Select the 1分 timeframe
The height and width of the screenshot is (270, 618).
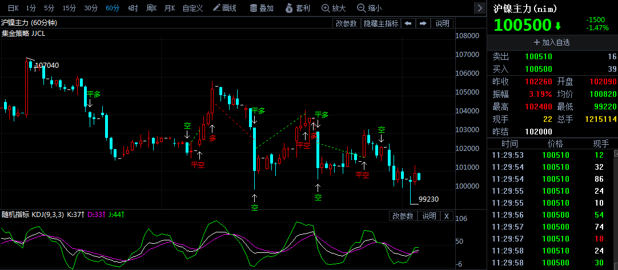(x=31, y=8)
